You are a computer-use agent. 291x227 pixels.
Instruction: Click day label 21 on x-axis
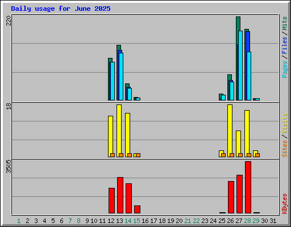188,221
